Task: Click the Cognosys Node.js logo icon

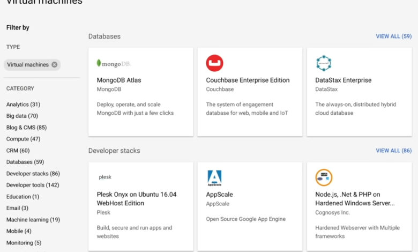Action: click(x=324, y=177)
